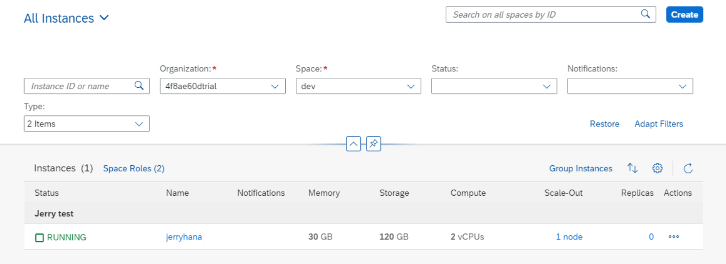This screenshot has height=264, width=726.
Task: Open table settings gear icon
Action: [657, 169]
